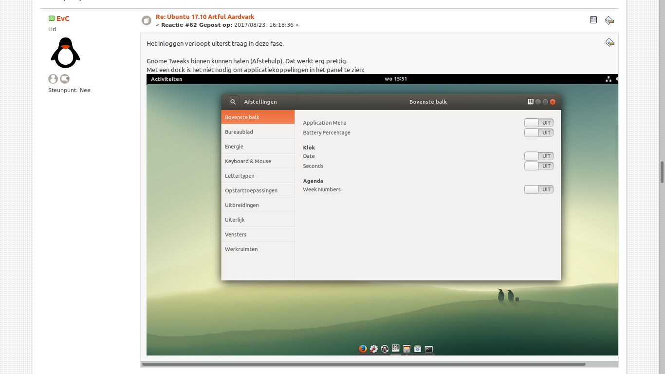665x374 pixels.
Task: Open Opstarttoepassingen section
Action: click(258, 190)
